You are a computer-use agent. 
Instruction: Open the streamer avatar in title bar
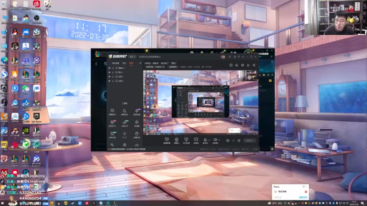(x=223, y=57)
